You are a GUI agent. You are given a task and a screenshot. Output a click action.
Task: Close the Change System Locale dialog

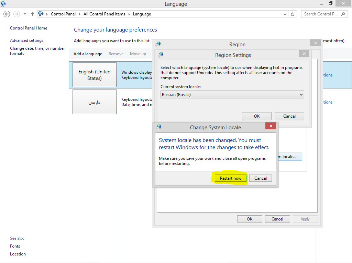point(271,126)
